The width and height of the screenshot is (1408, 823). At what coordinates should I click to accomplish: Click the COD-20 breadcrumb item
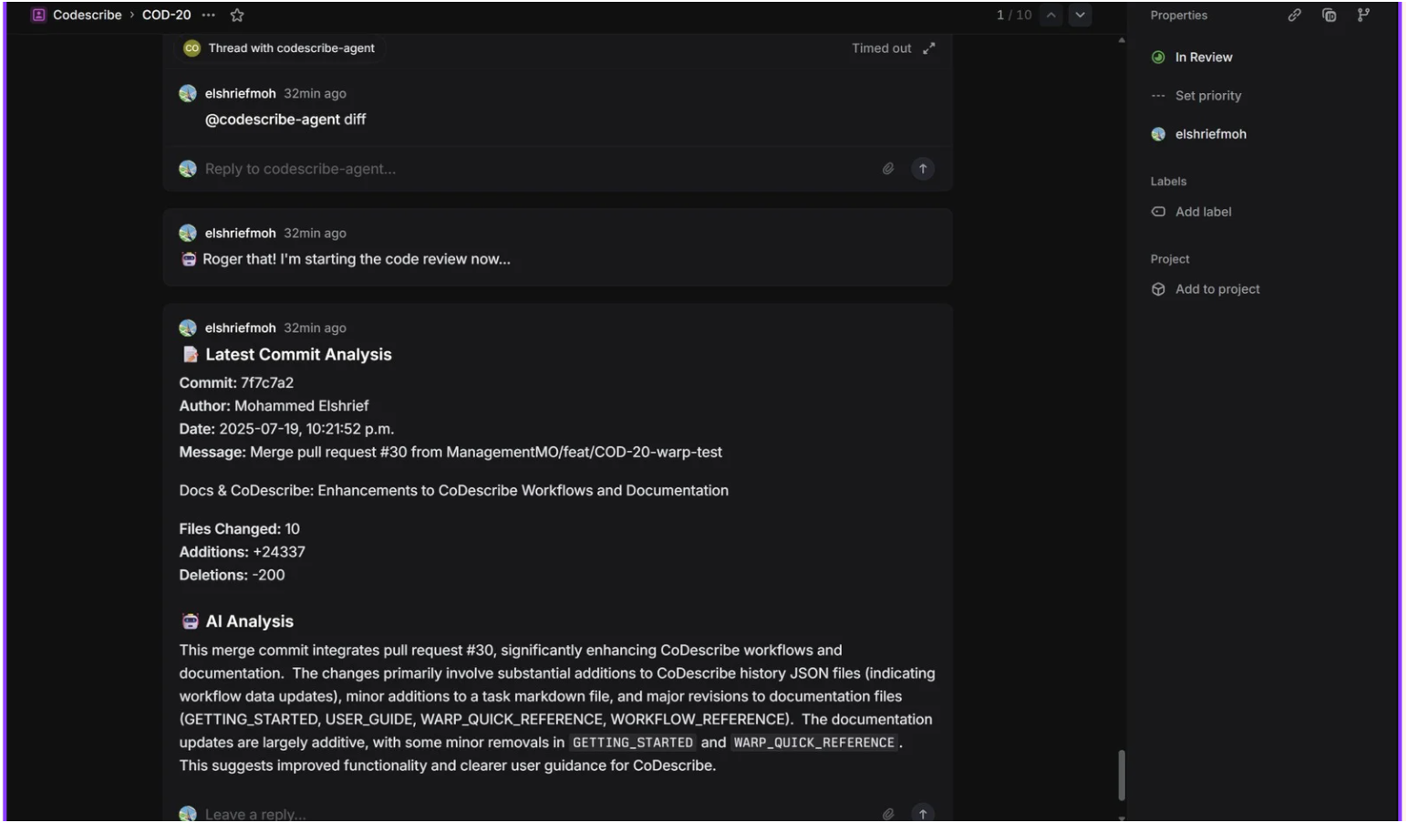tap(166, 16)
